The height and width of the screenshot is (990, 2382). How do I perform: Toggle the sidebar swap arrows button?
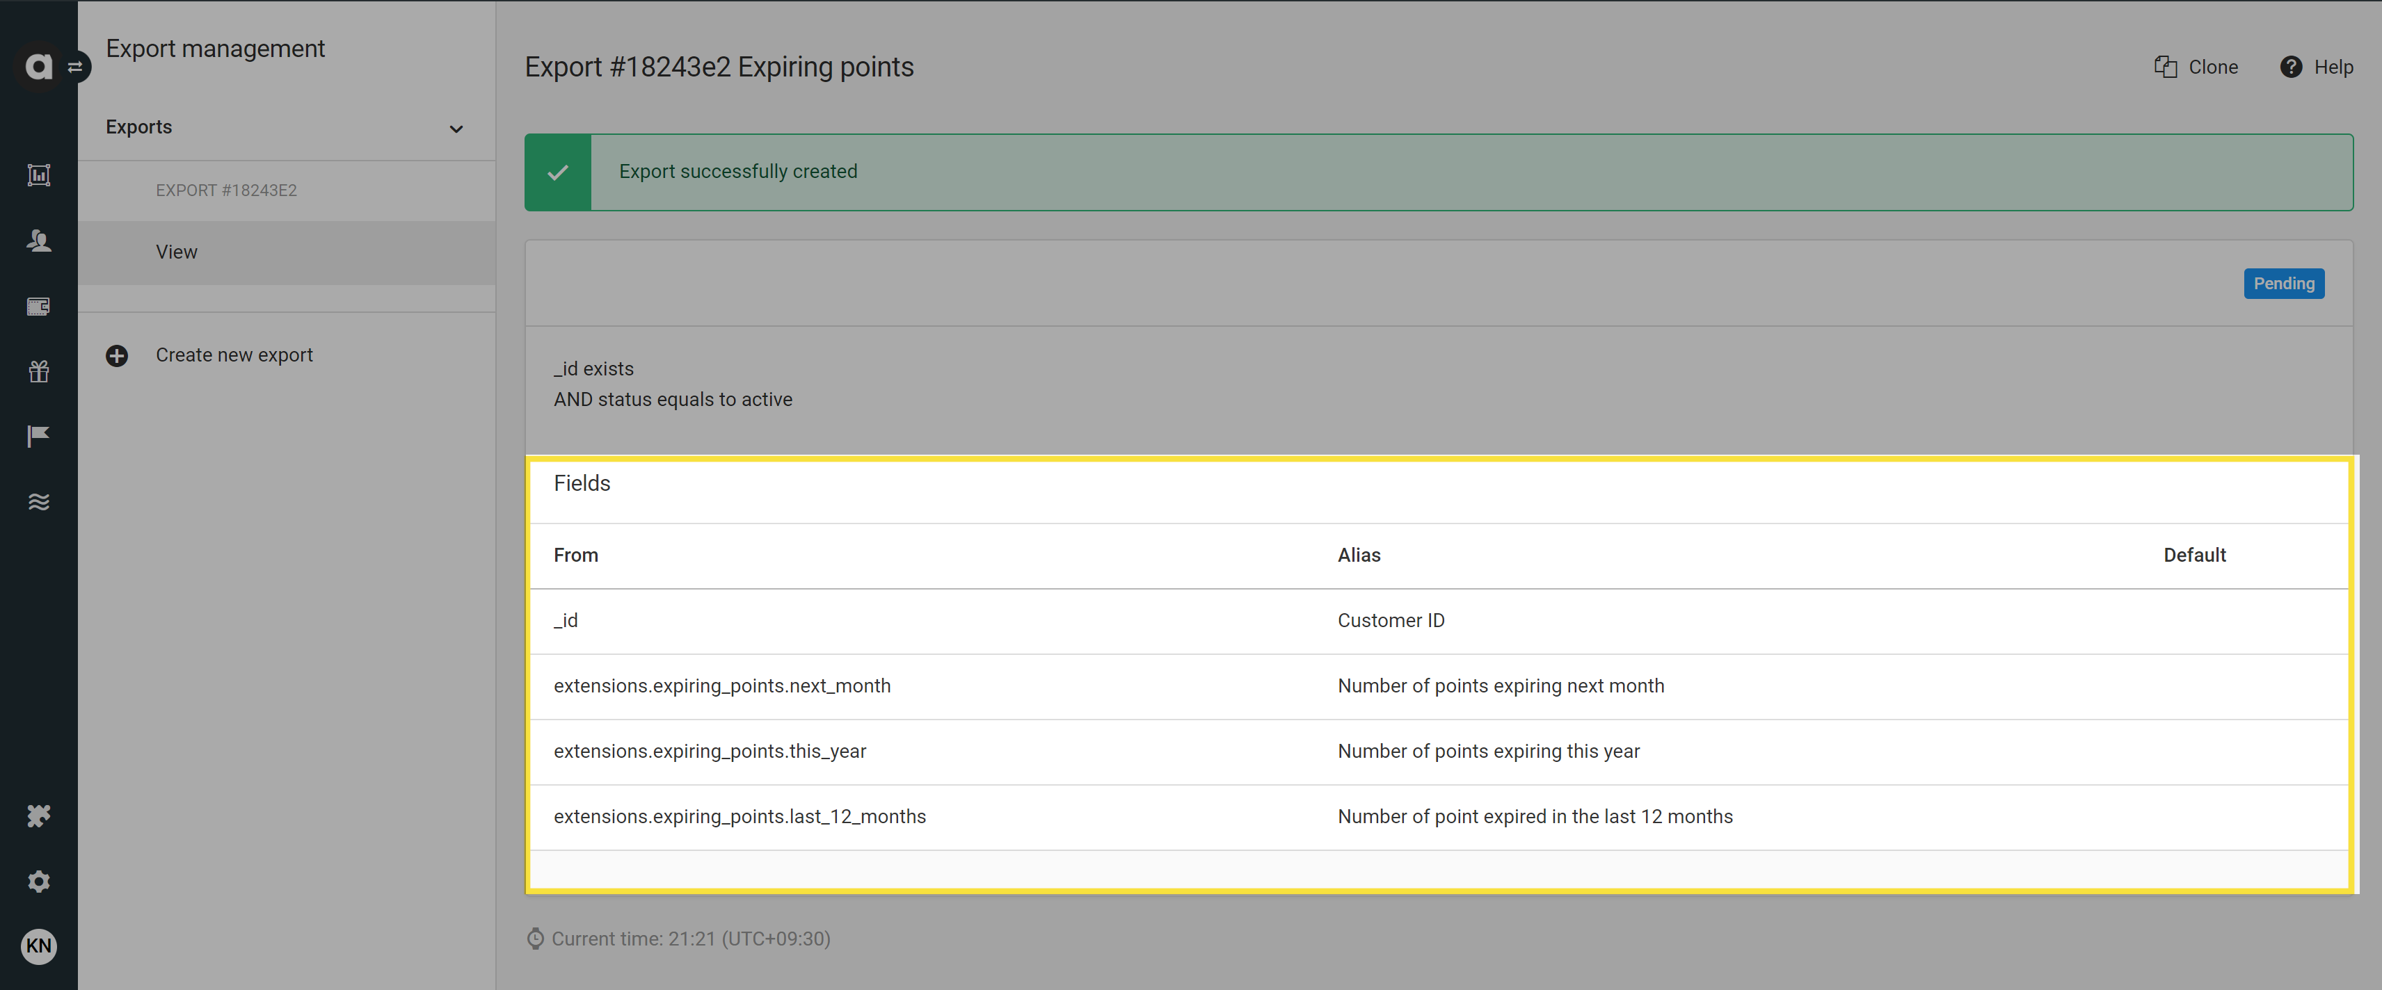click(76, 67)
